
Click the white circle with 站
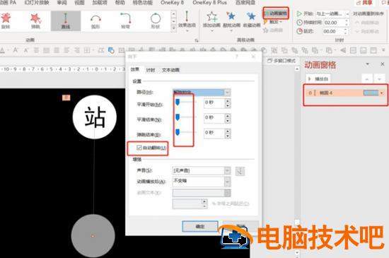(x=95, y=117)
